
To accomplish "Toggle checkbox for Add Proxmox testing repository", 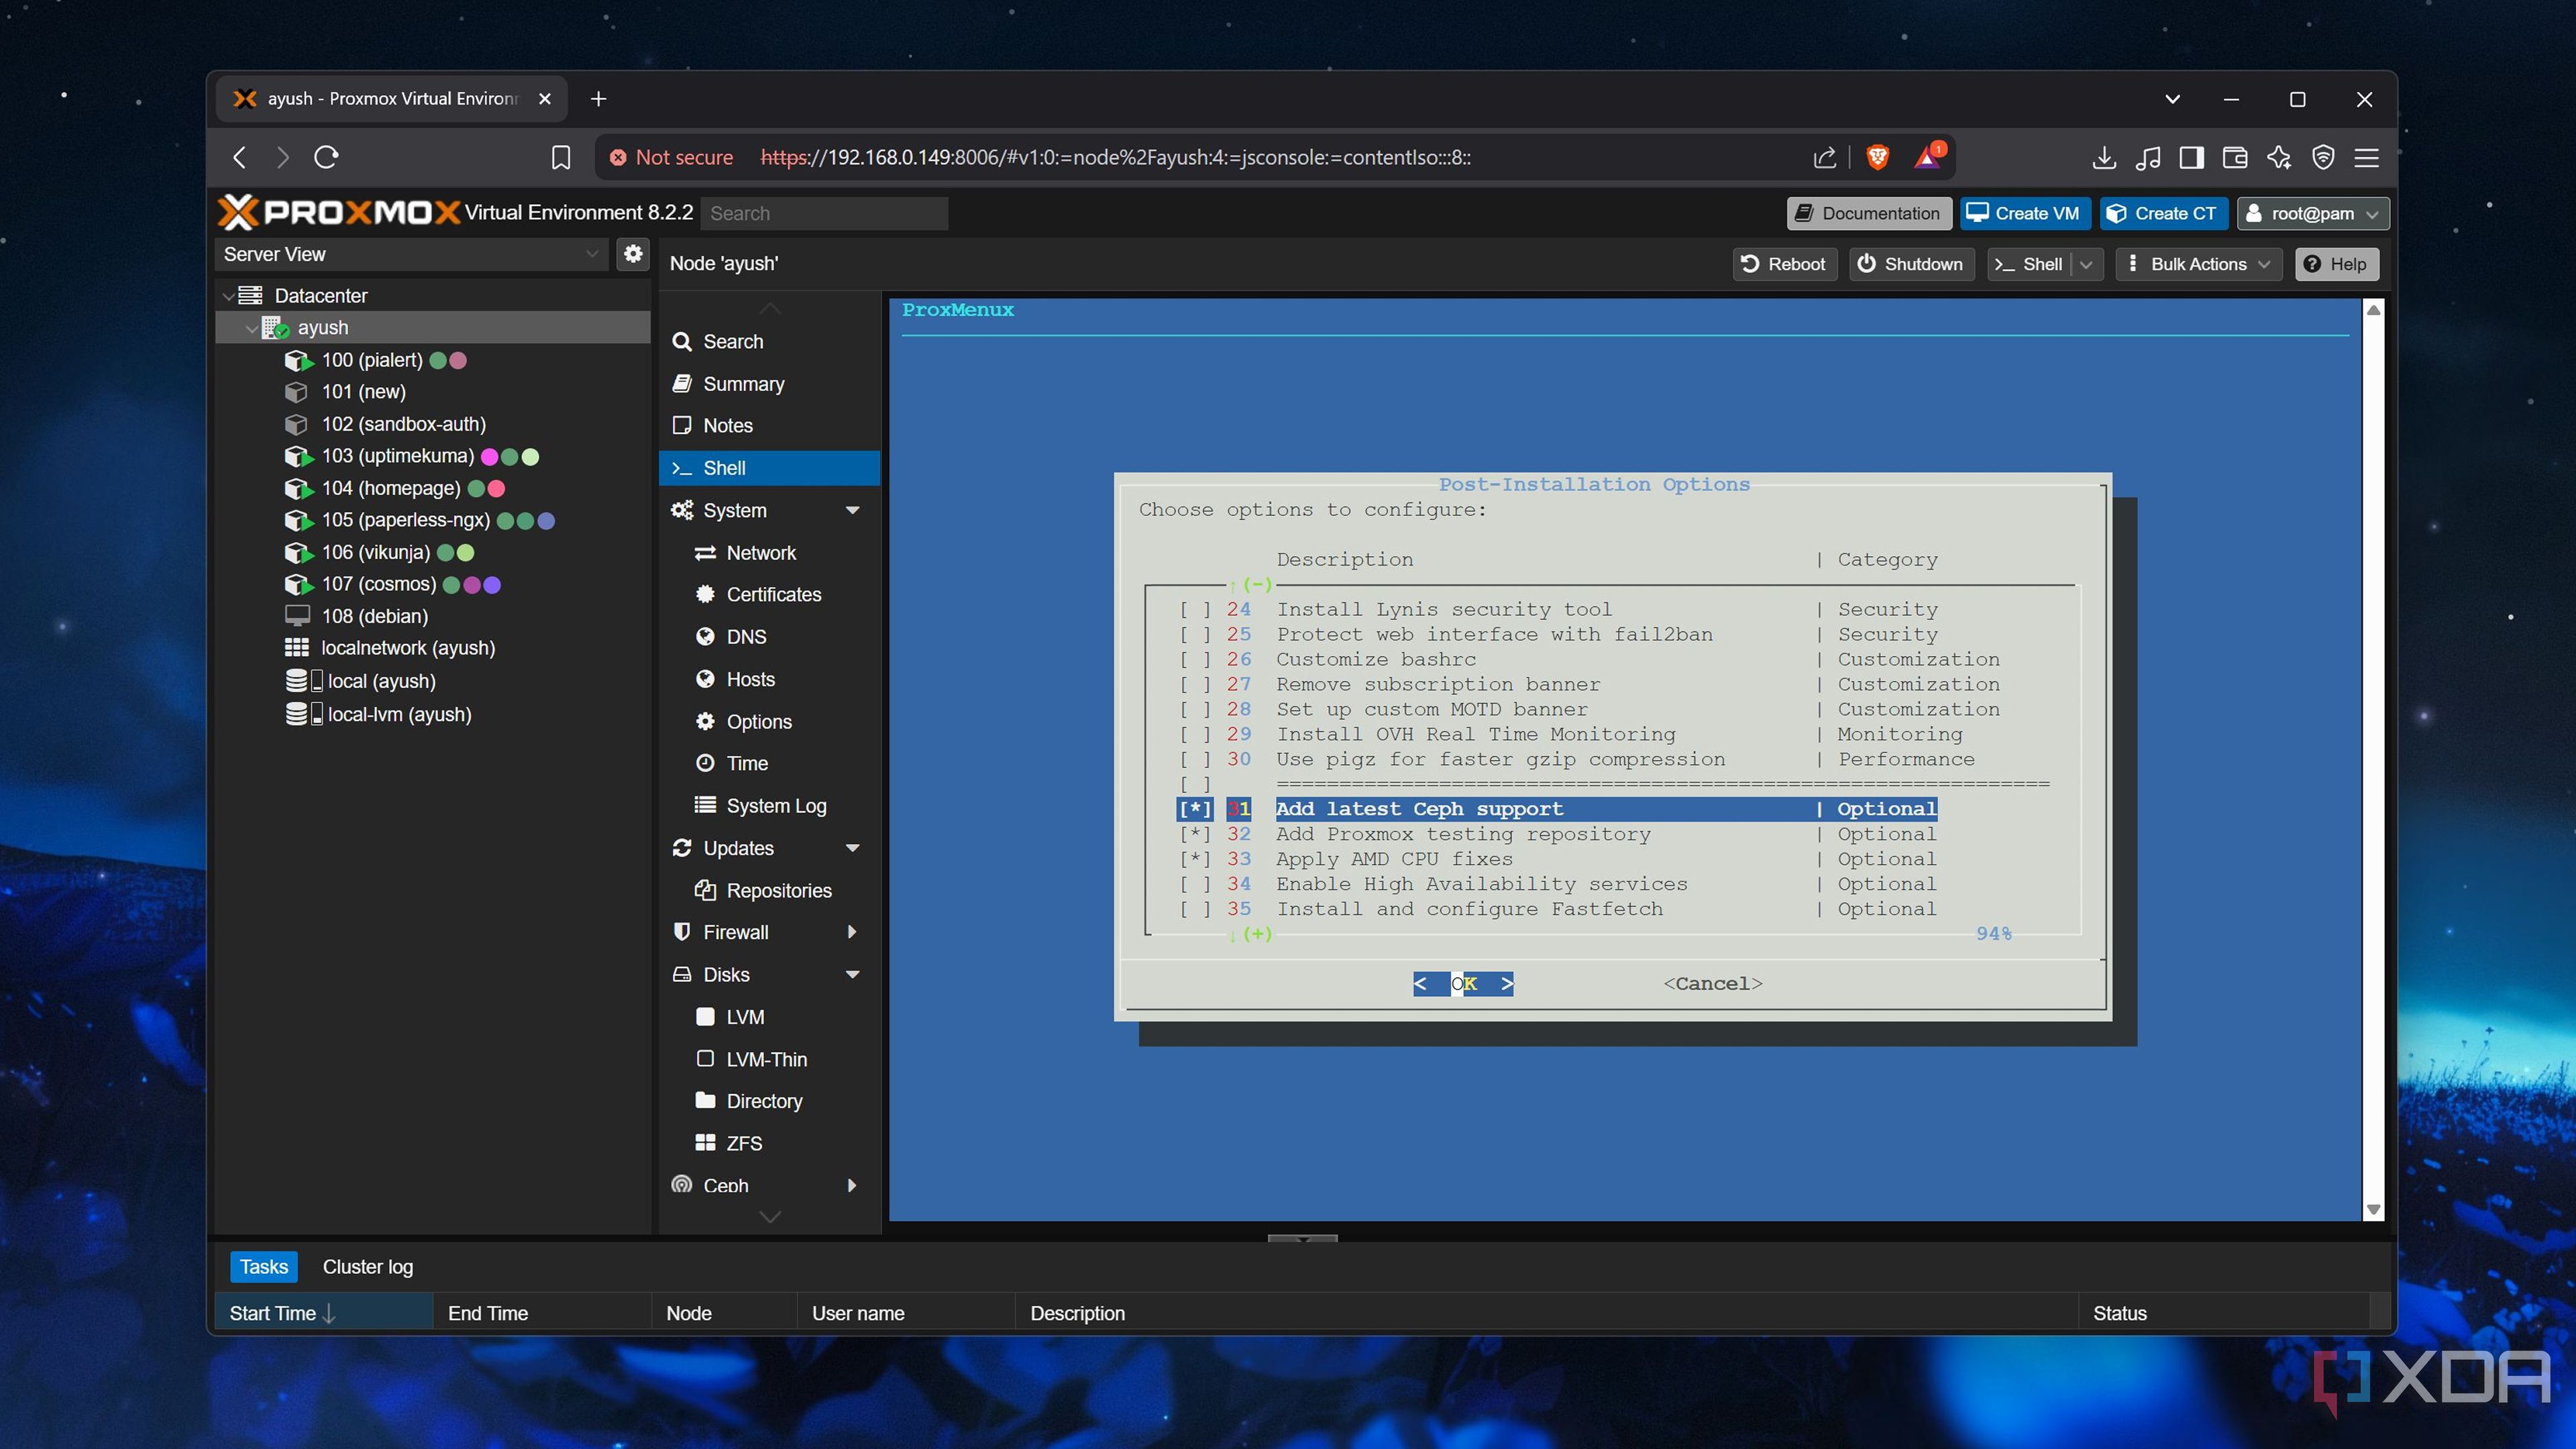I will click(x=1195, y=834).
